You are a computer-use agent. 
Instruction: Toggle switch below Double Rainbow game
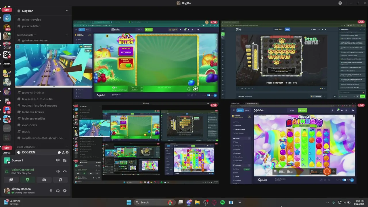click(x=344, y=180)
